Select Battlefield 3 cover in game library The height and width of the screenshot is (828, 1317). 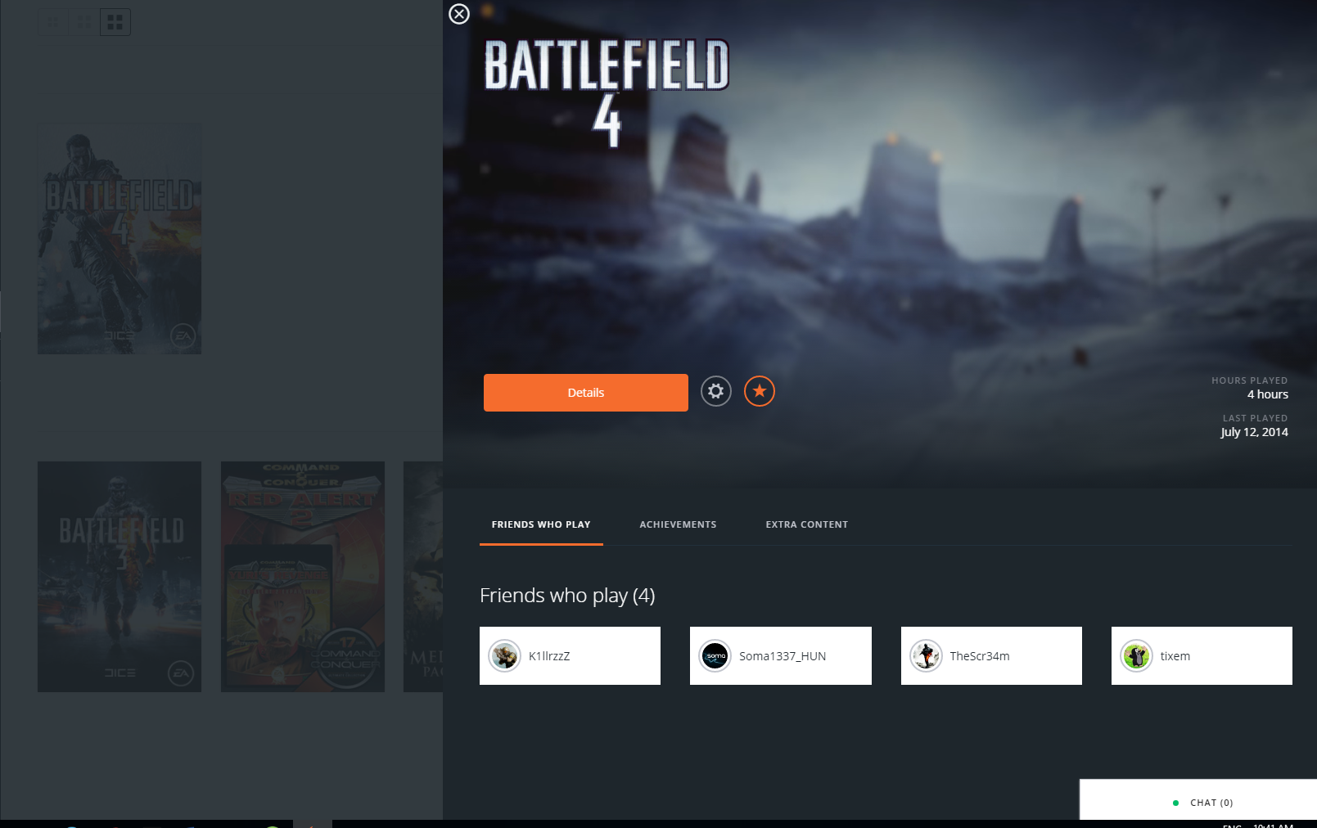point(120,577)
